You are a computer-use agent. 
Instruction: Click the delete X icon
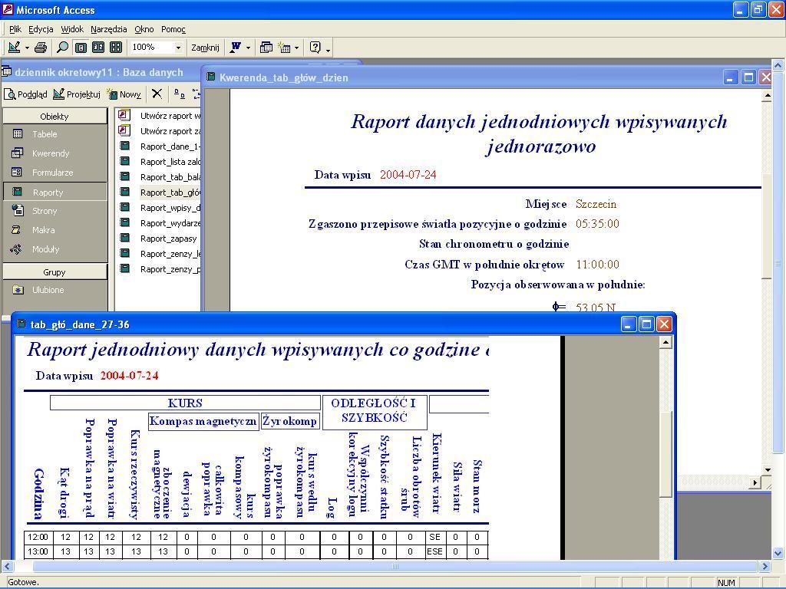pyautogui.click(x=157, y=94)
